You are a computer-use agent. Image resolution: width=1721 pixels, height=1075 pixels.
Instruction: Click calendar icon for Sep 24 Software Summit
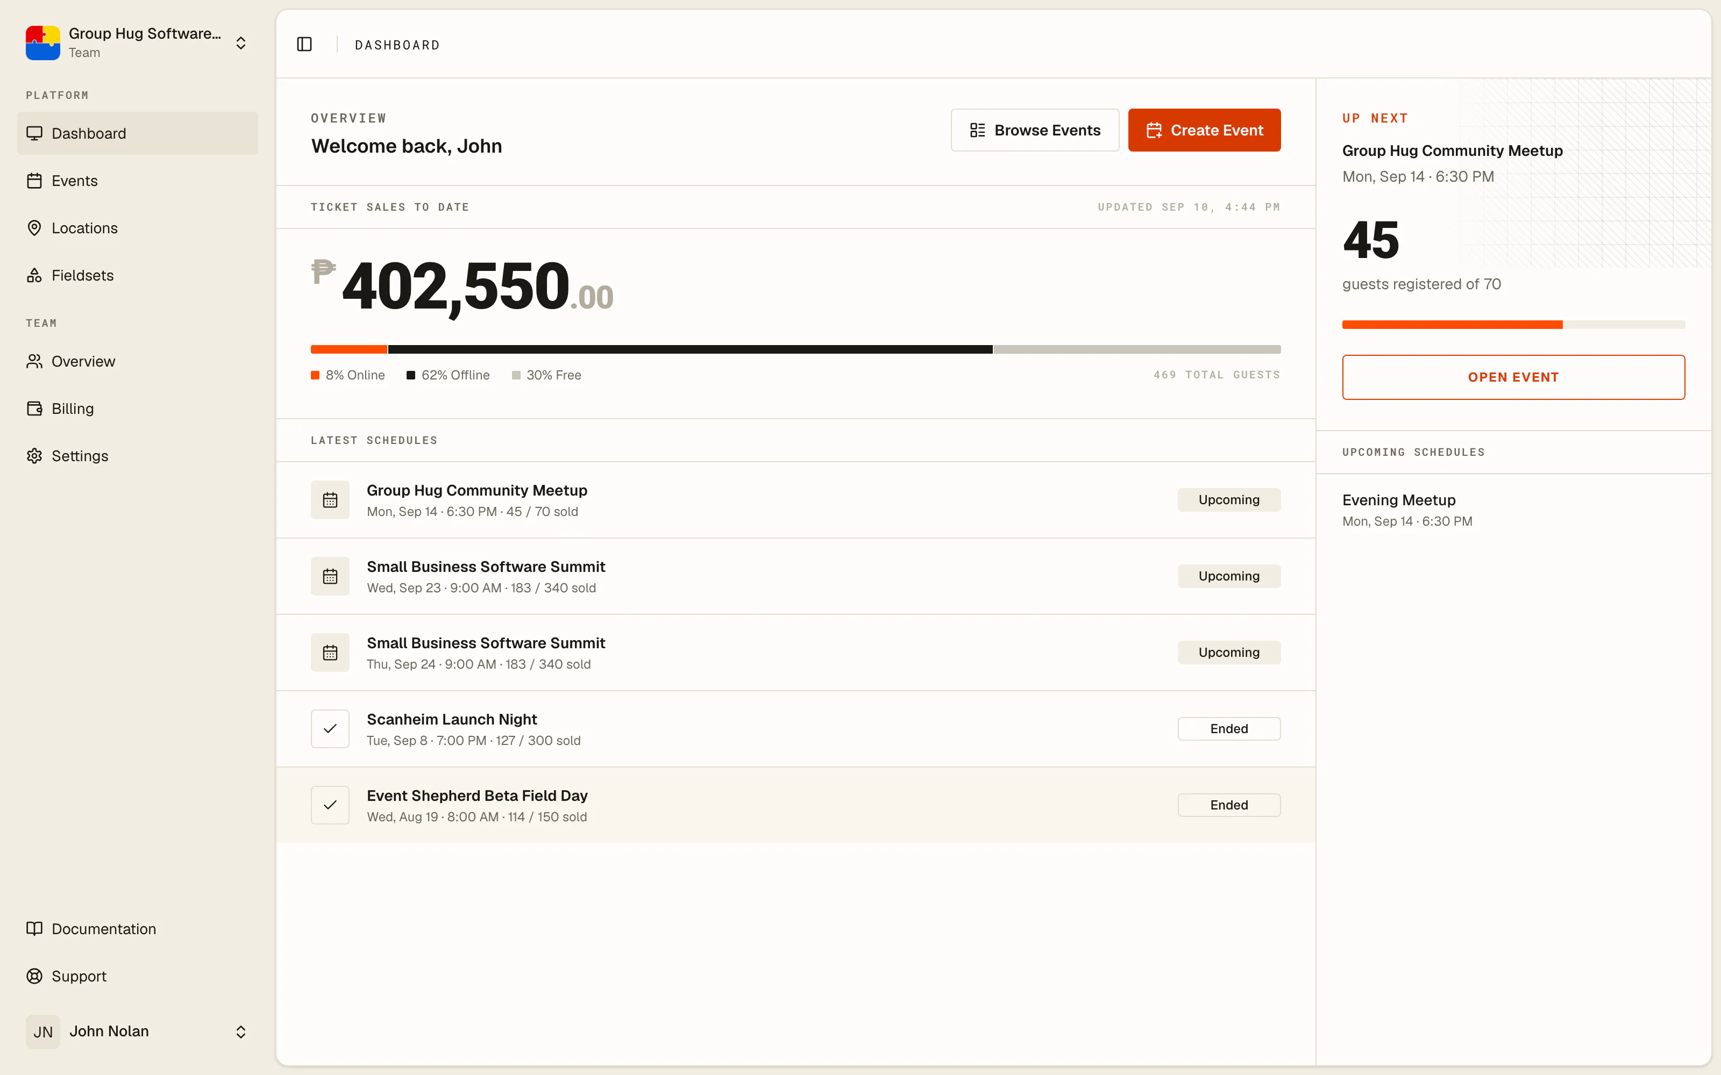(330, 653)
